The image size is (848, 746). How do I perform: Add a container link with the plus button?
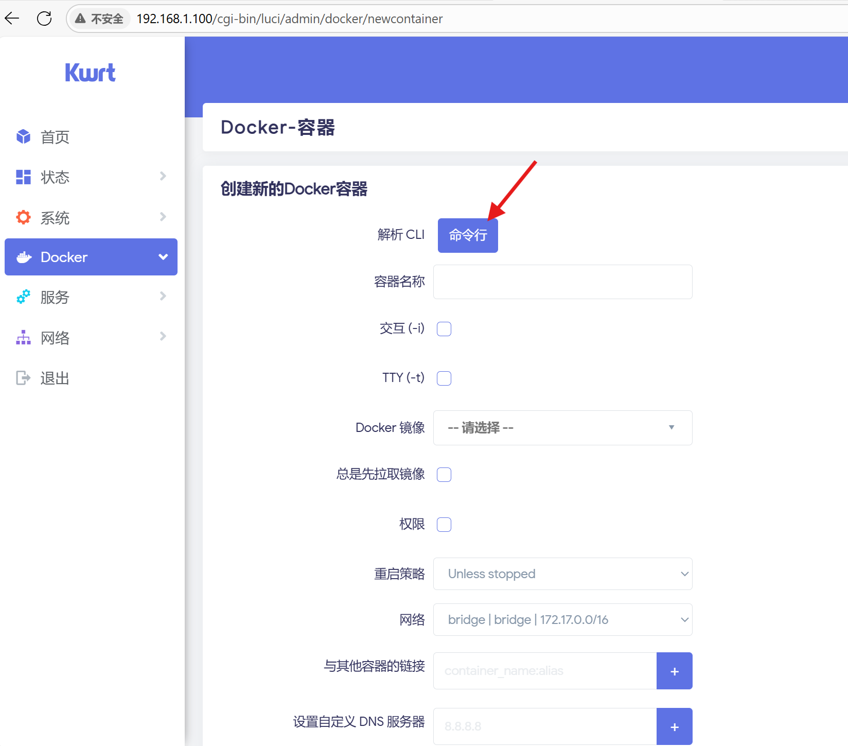click(675, 671)
